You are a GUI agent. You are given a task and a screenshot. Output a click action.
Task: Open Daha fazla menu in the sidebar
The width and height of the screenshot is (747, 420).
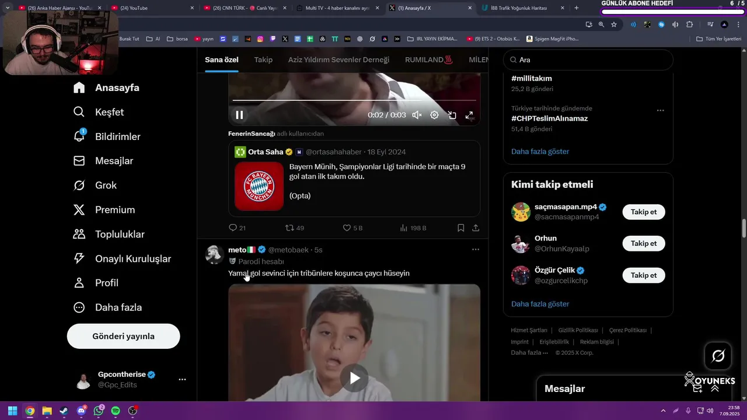pyautogui.click(x=107, y=307)
